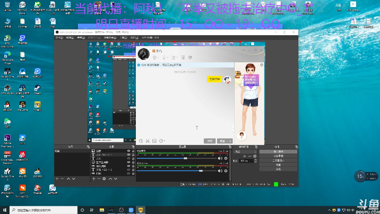
Task: Undock the sources panel
Action: point(133,147)
